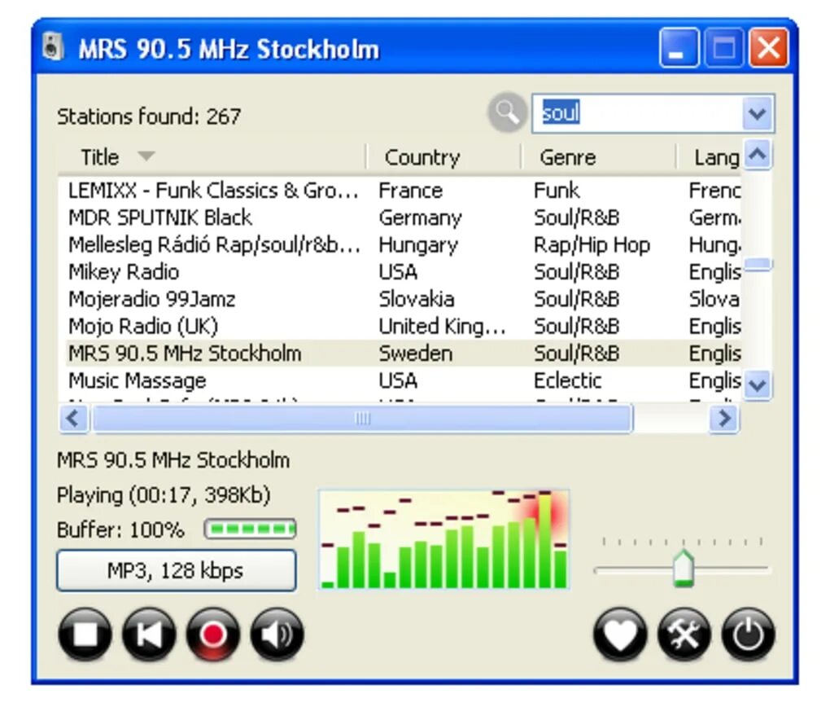Select the Genre column header

(x=567, y=156)
